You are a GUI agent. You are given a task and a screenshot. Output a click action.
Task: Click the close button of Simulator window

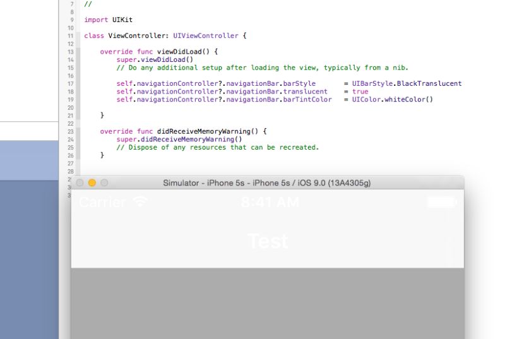pos(80,183)
